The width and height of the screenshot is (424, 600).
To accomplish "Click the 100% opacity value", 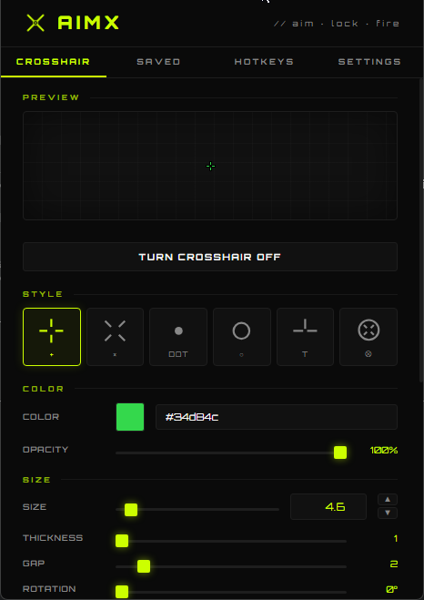I will click(384, 451).
